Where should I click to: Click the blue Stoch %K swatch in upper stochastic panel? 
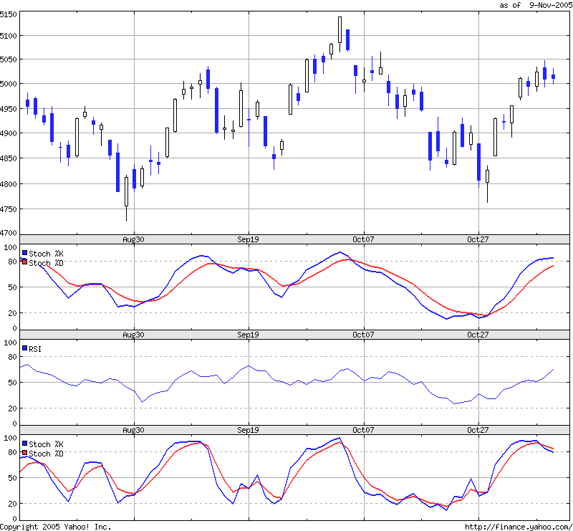pos(25,253)
